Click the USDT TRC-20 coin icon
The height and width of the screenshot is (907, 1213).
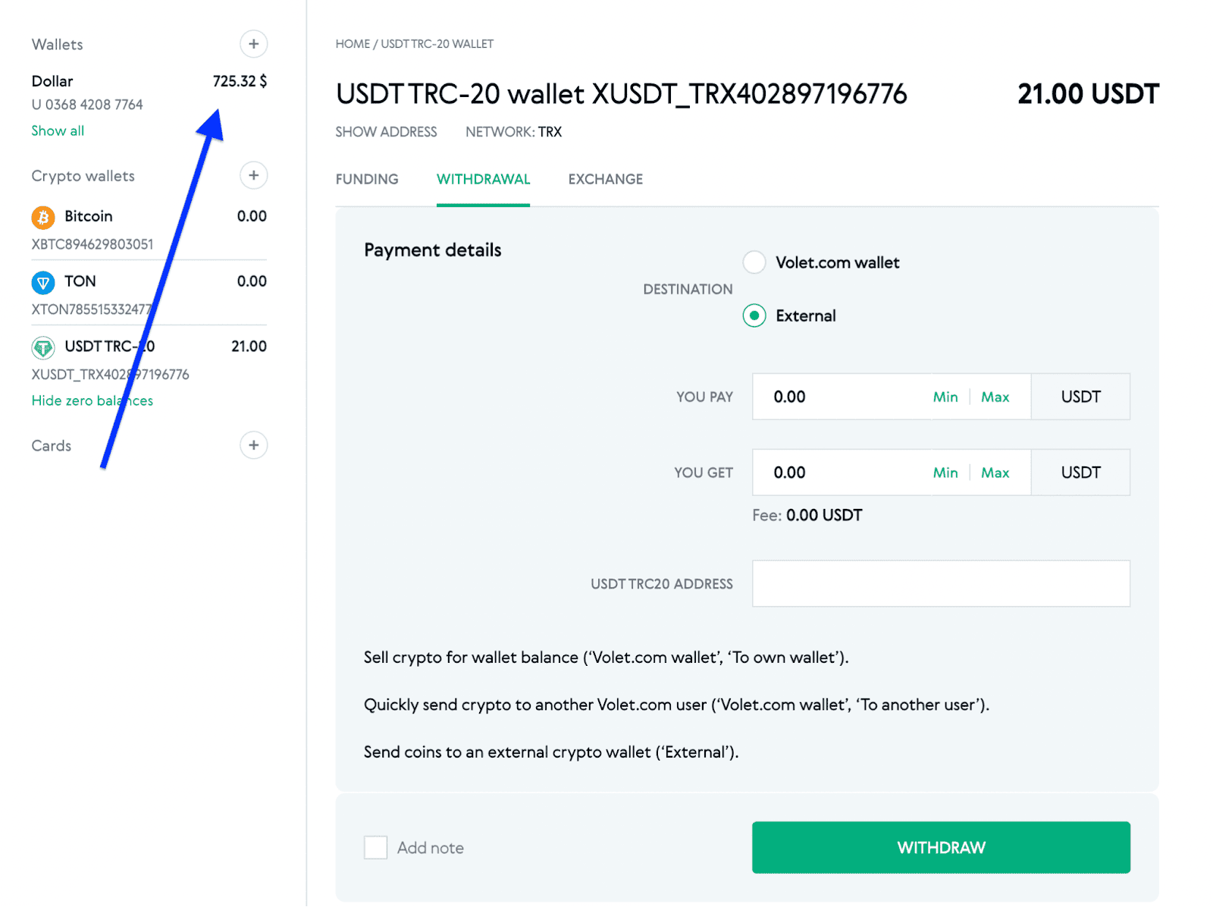click(43, 347)
